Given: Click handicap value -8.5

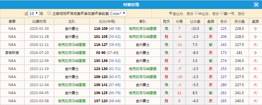Looking at the screenshot, I should point(195,53).
